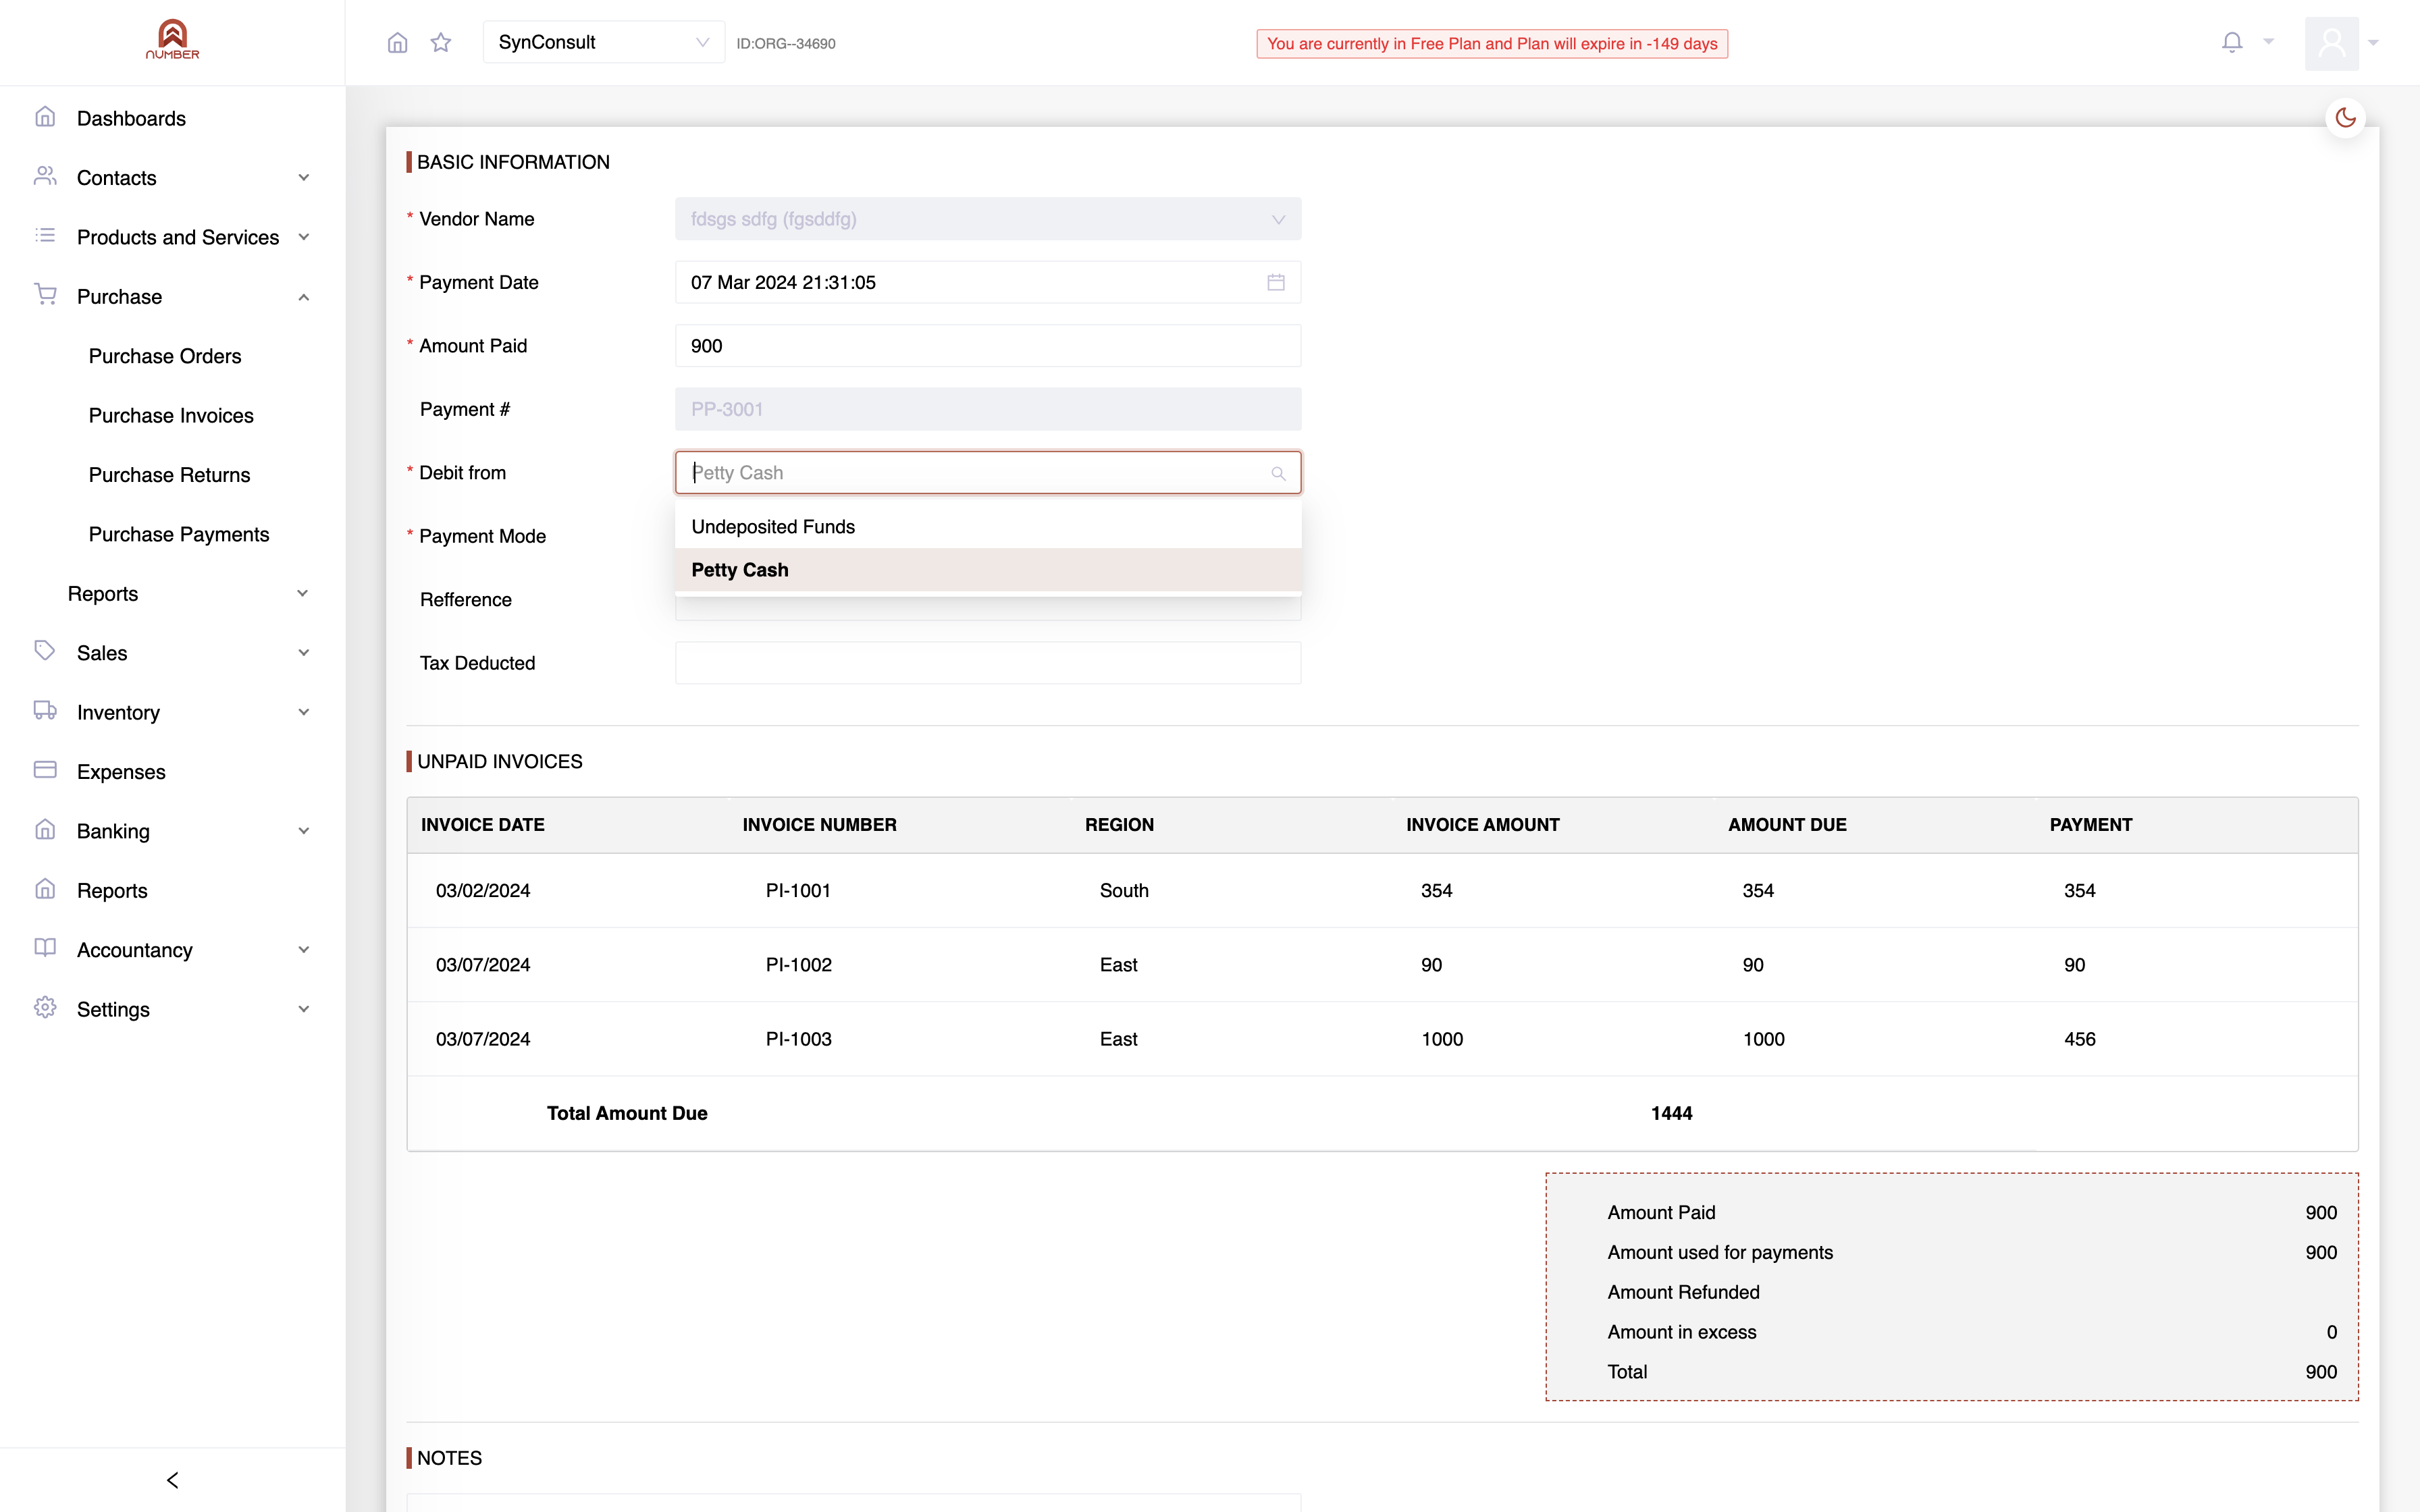
Task: Click the Accountancy book icon
Action: [45, 948]
